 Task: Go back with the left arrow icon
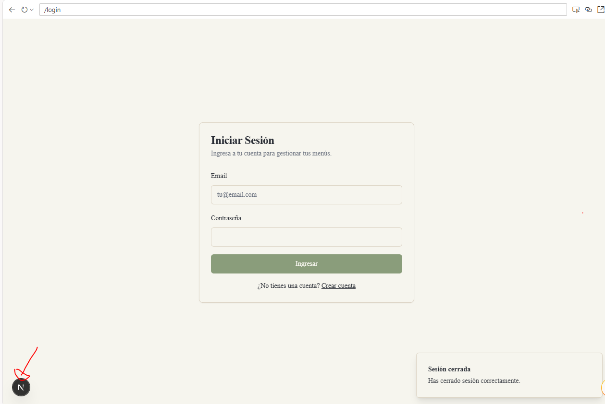[x=12, y=10]
